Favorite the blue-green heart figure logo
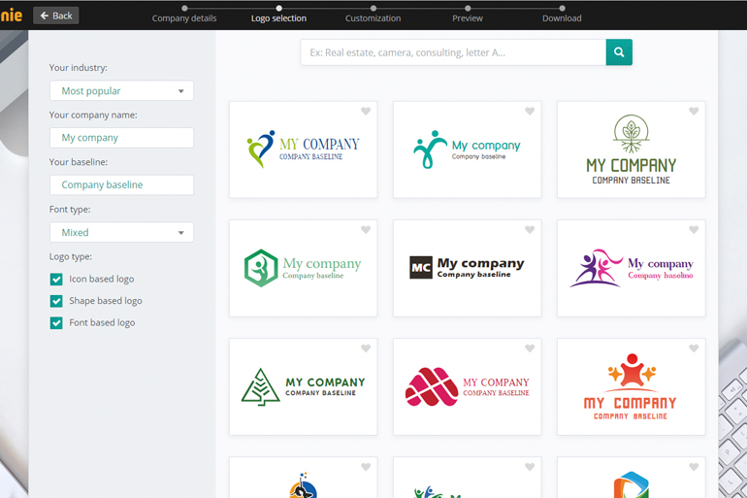Image resolution: width=747 pixels, height=498 pixels. tap(366, 111)
